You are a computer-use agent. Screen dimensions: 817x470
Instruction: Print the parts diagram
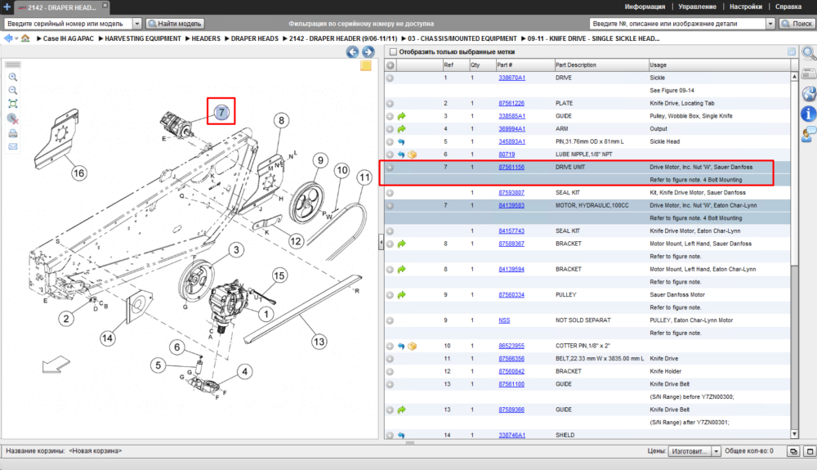coord(13,134)
